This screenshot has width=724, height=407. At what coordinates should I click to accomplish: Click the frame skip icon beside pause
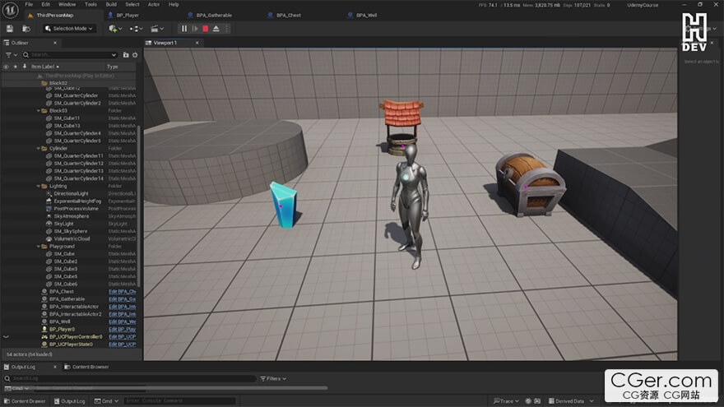click(194, 29)
